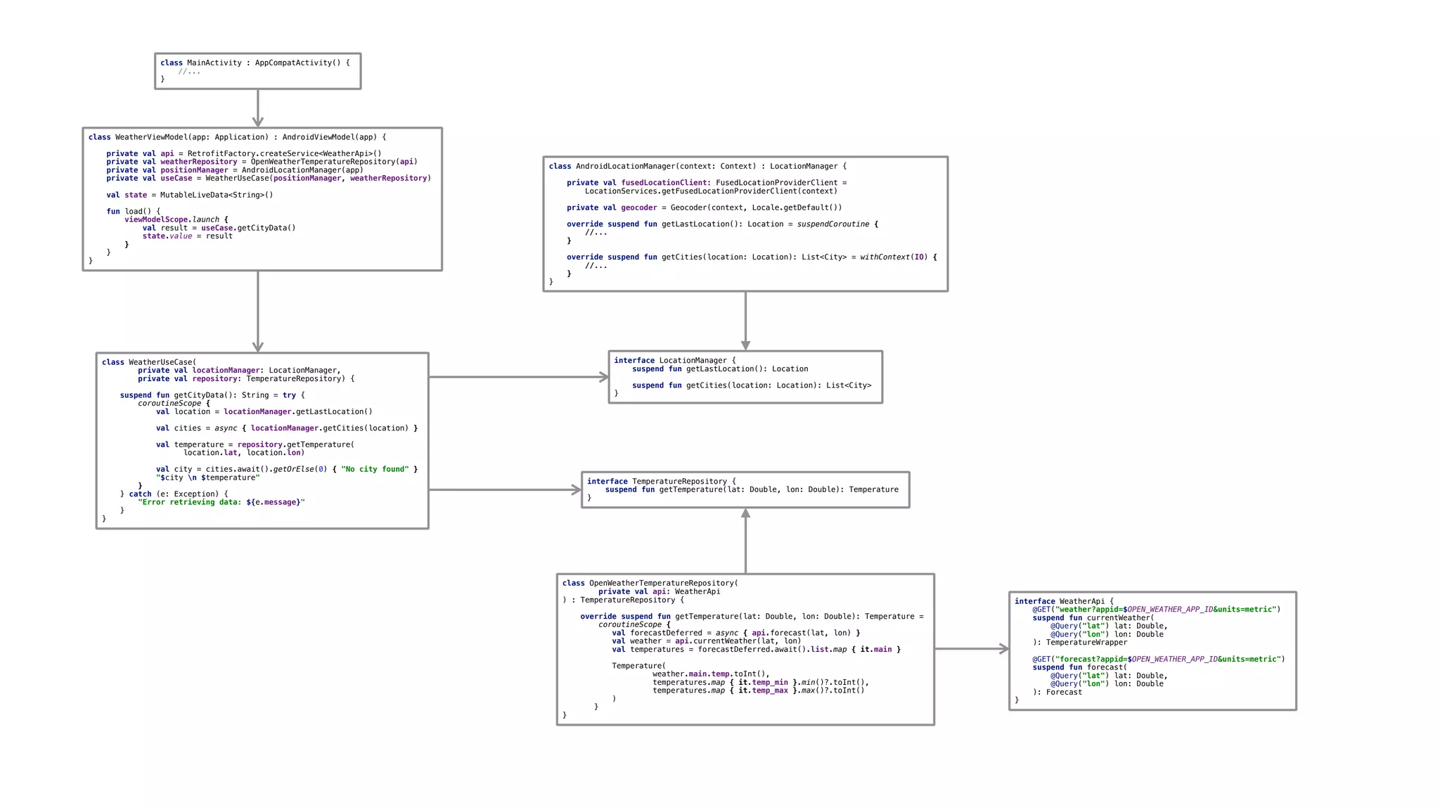Click the MainActivity class box

click(x=257, y=71)
